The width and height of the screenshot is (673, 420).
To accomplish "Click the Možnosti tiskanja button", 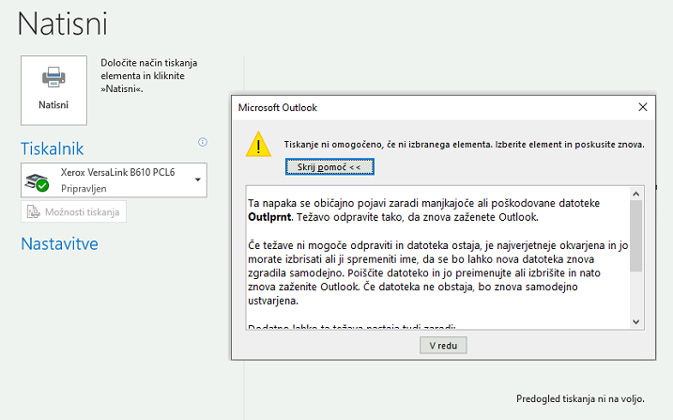I will (73, 211).
